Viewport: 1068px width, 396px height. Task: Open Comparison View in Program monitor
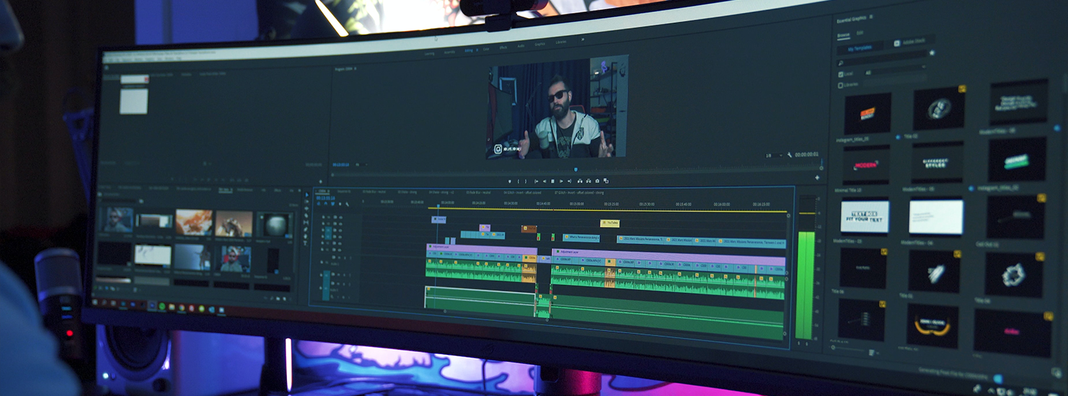[x=606, y=181]
